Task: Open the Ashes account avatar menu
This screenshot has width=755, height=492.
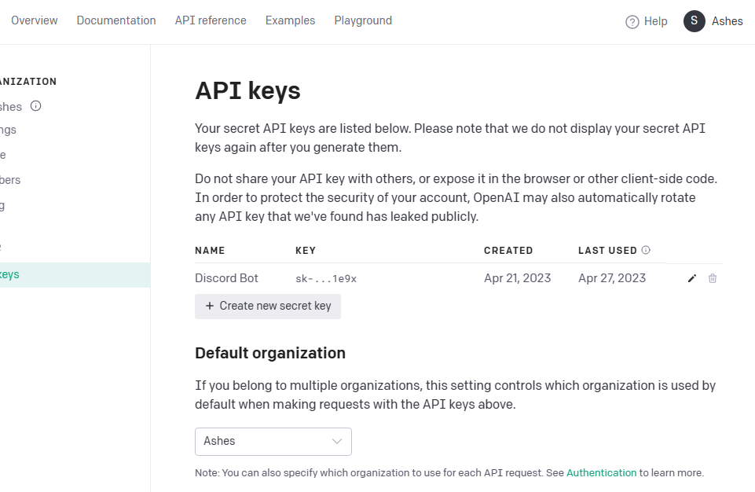Action: (x=694, y=21)
